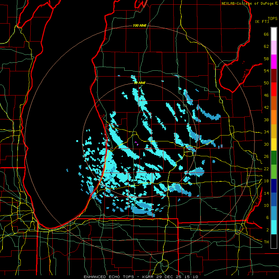
Task: Click the bright red legend swatch
Action: pyautogui.click(x=274, y=89)
